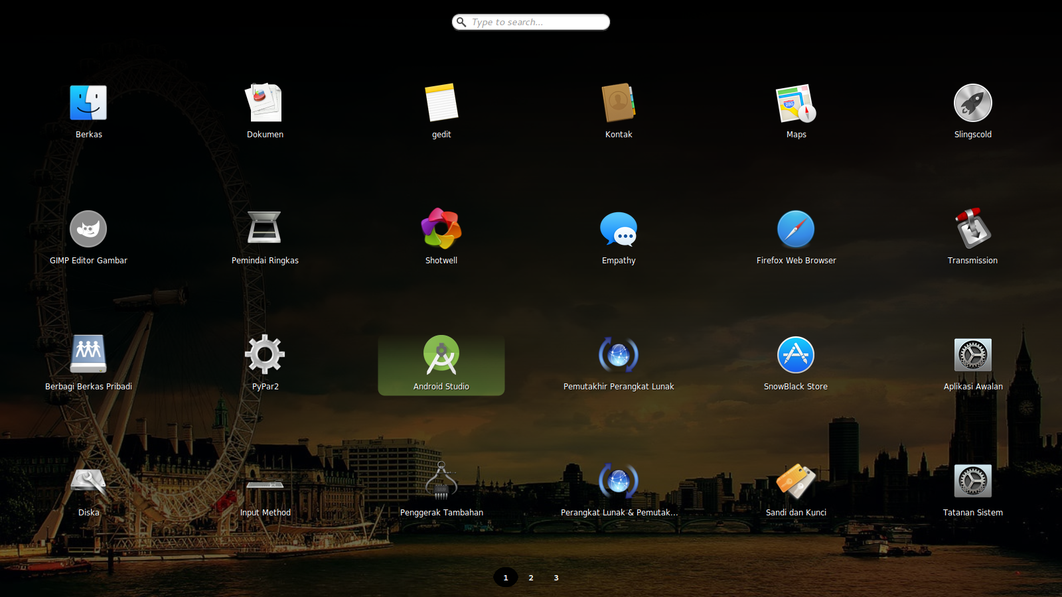
Task: Open the SnowBlack Store
Action: [x=796, y=354]
